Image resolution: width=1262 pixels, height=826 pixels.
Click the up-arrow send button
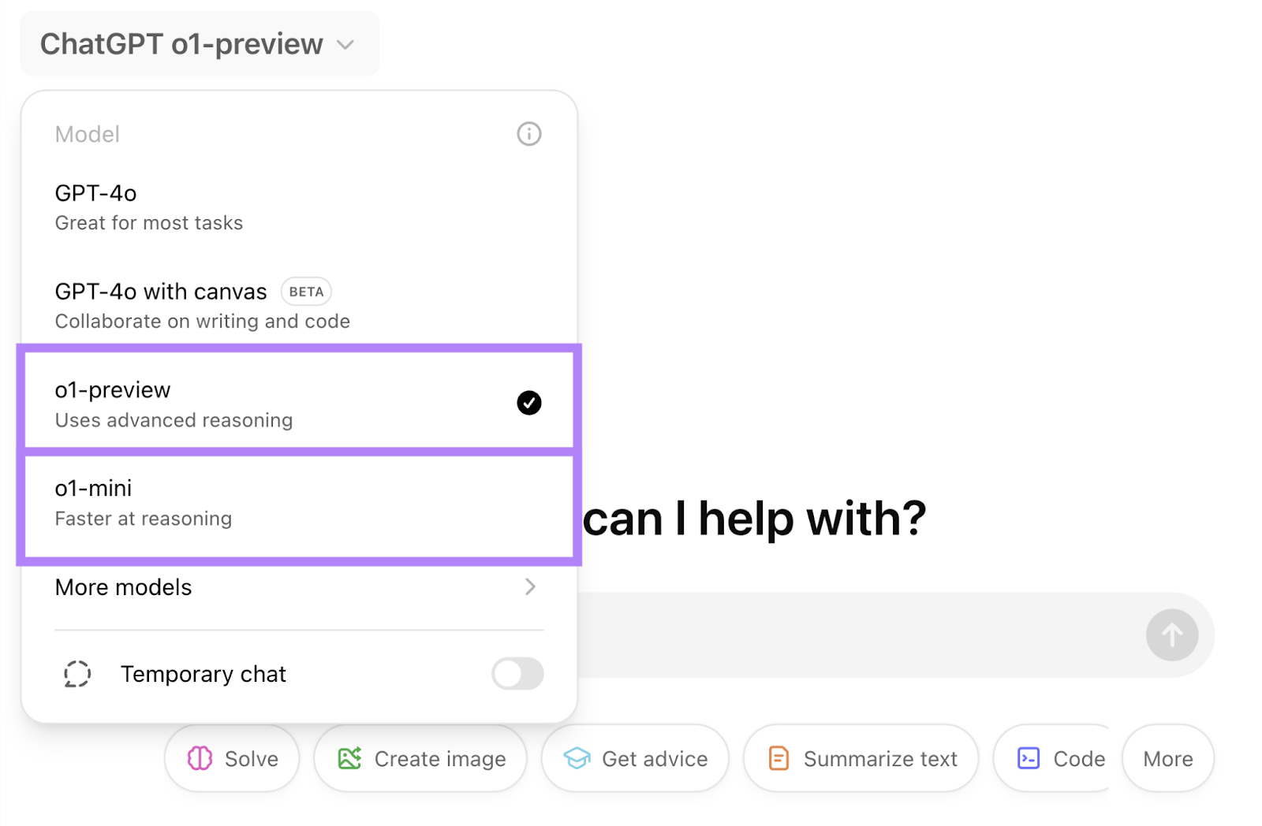(x=1171, y=634)
